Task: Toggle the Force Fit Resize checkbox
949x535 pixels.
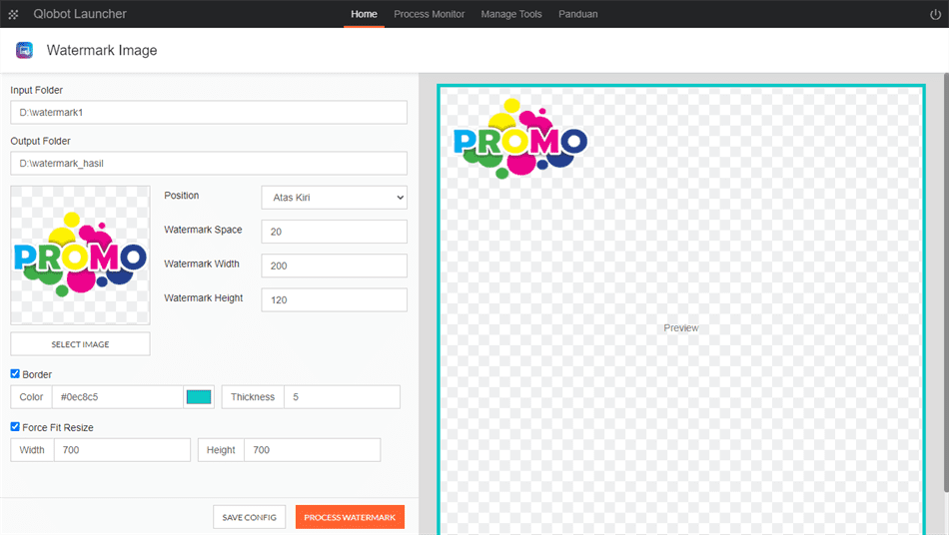Action: click(x=15, y=427)
